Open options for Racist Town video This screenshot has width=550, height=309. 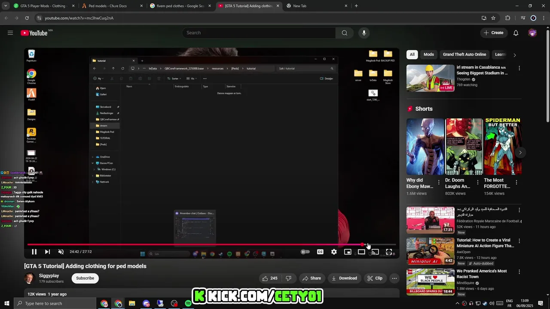(519, 272)
